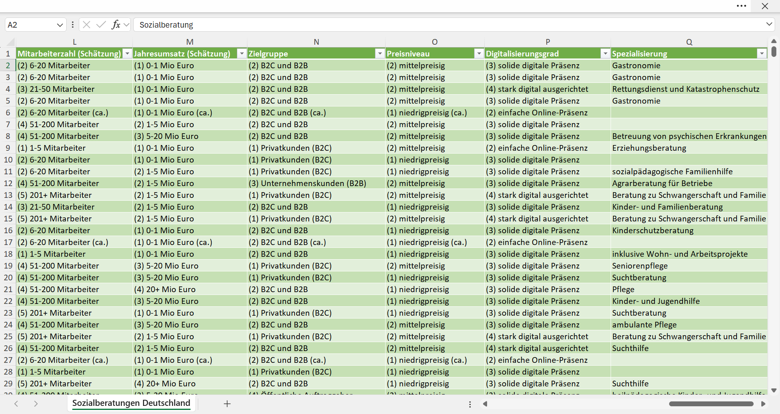Select cell sozialpädagogische Familienhilfe
The height and width of the screenshot is (414, 780).
[689, 171]
